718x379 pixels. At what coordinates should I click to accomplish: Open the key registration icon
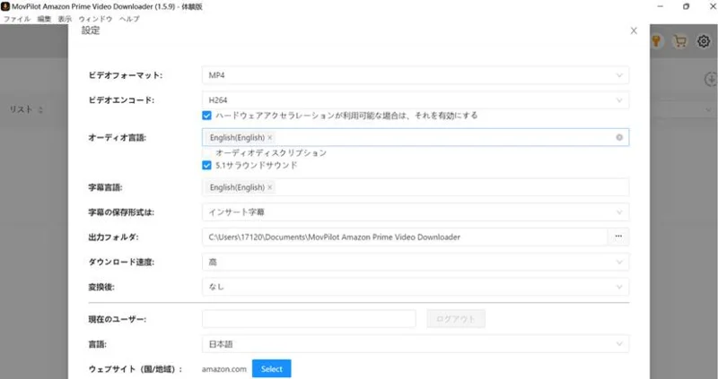coord(657,41)
